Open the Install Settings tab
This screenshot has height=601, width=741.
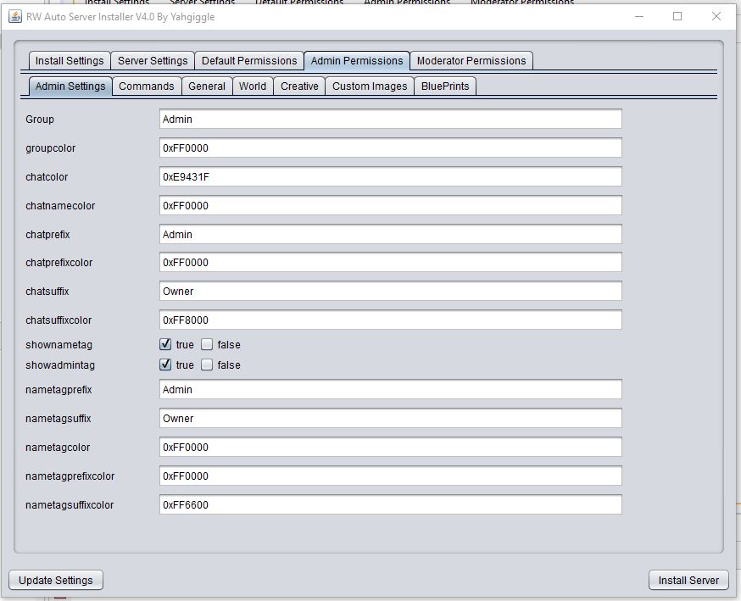point(69,61)
